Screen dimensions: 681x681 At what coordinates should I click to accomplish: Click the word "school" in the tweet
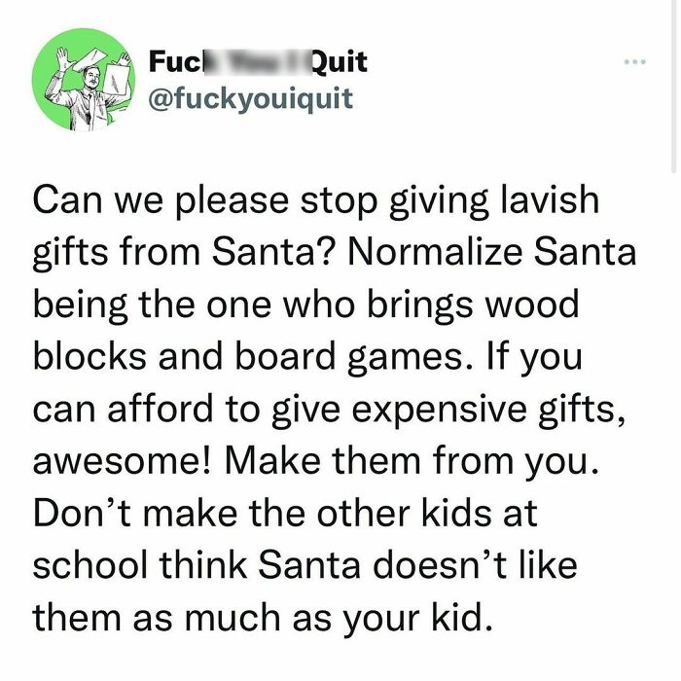click(90, 564)
